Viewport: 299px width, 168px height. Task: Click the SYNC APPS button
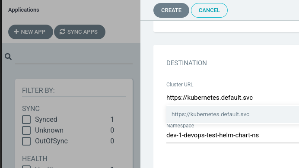[80, 32]
